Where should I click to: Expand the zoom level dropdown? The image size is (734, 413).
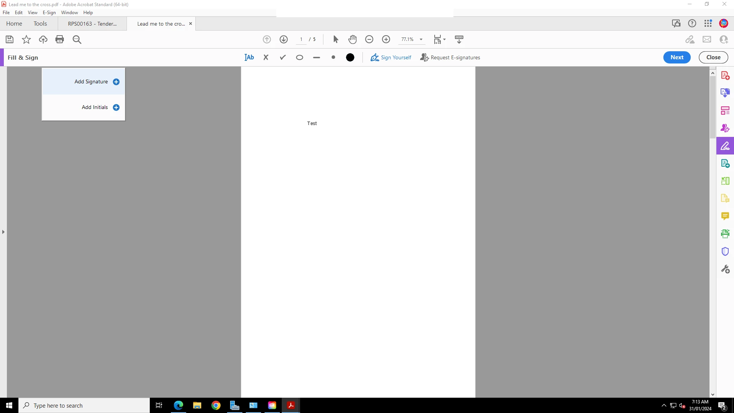tap(421, 39)
